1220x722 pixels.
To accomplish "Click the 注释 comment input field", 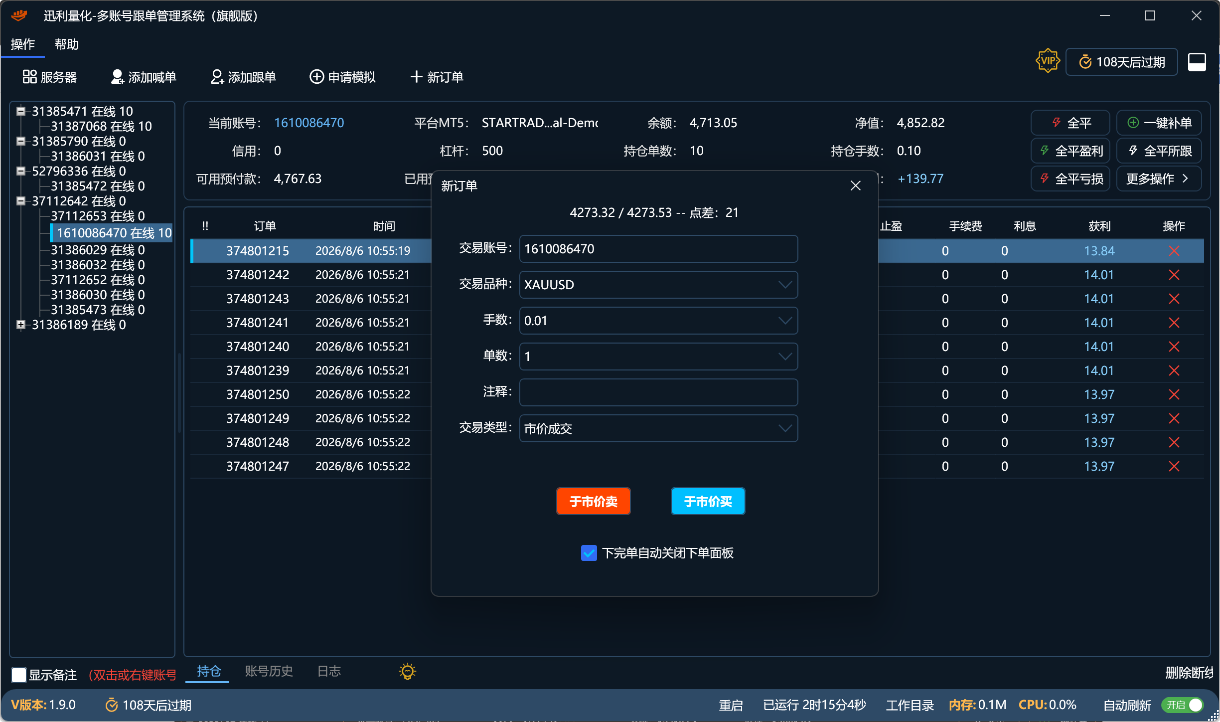I will [658, 392].
